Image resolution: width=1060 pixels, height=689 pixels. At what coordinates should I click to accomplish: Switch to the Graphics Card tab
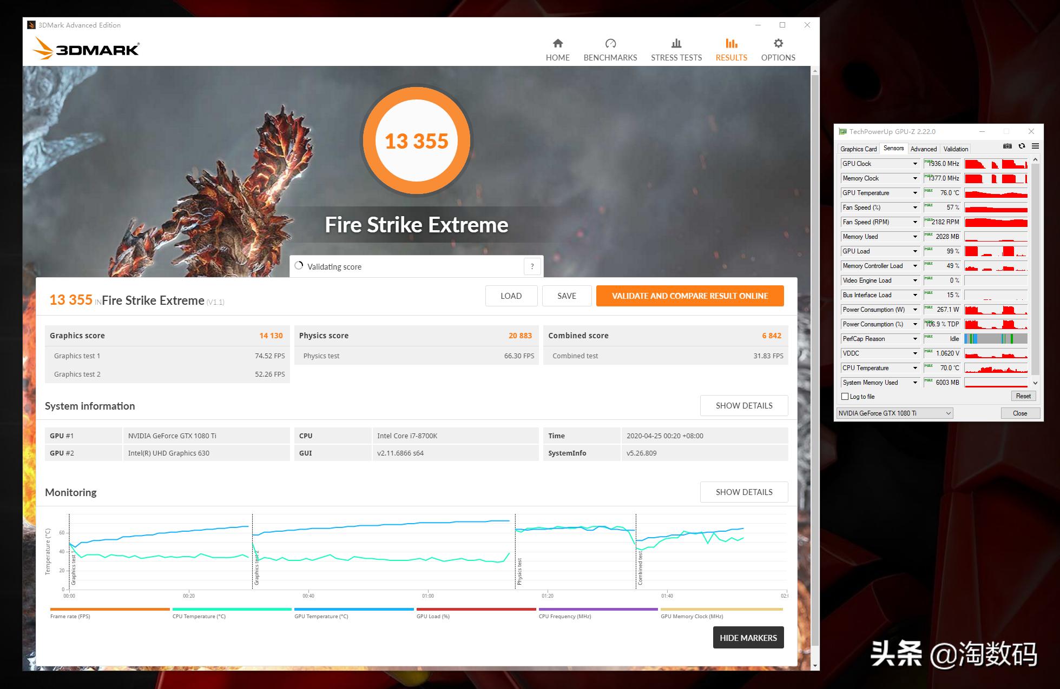(x=858, y=149)
